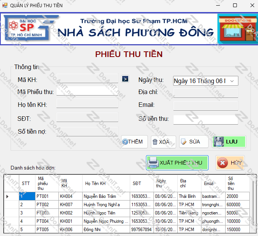Viewport: 258px width, 236px height.
Task: Select cell PT001
Action: click(x=47, y=196)
